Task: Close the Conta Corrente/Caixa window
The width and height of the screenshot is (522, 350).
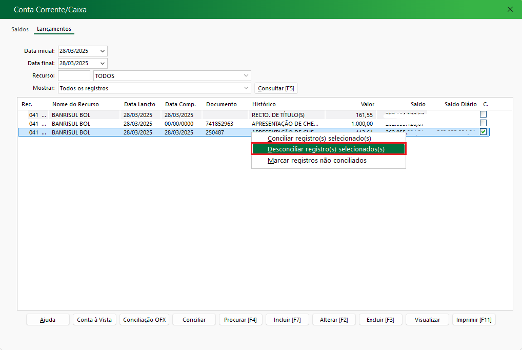Action: click(510, 9)
